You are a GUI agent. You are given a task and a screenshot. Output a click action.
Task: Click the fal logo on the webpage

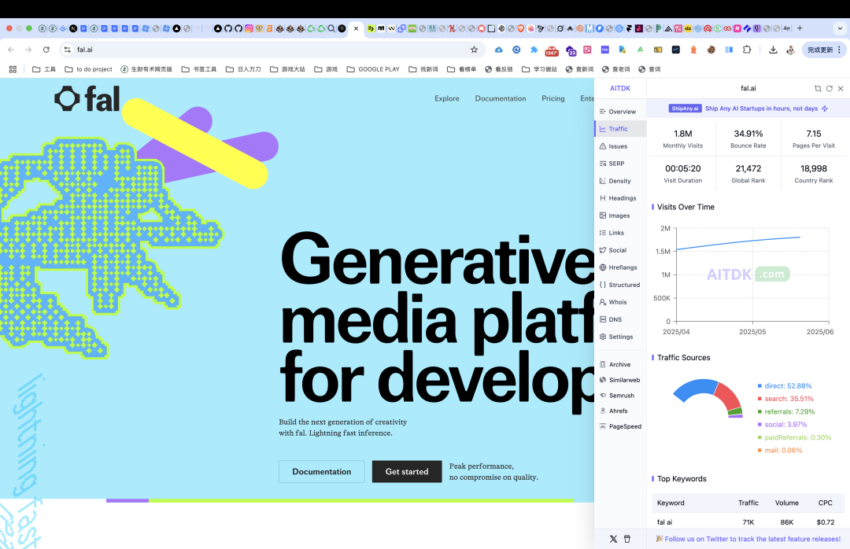[87, 99]
